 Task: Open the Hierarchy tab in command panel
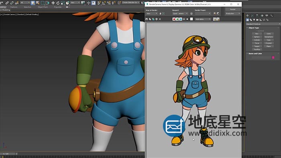coord(257,16)
